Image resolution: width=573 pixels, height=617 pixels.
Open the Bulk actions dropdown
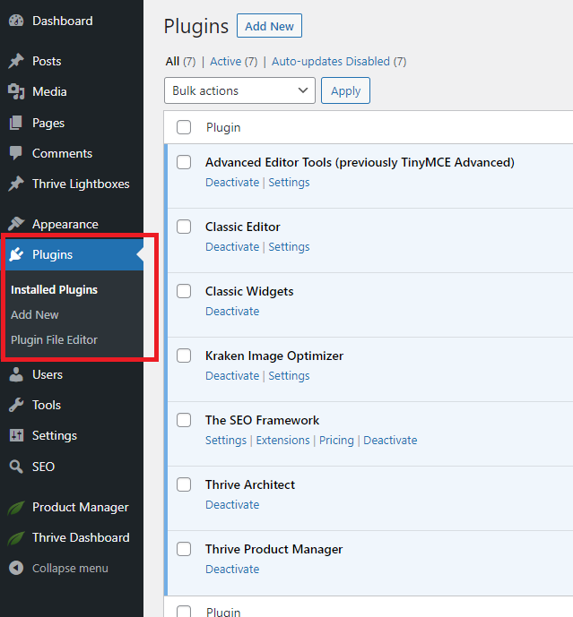239,90
